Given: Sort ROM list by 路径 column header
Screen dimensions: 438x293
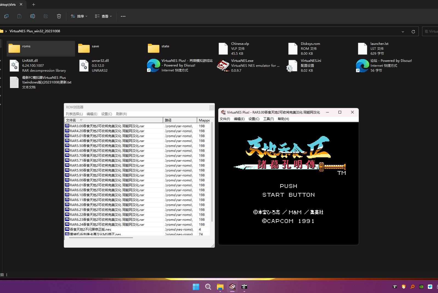Looking at the screenshot, I should tap(180, 120).
